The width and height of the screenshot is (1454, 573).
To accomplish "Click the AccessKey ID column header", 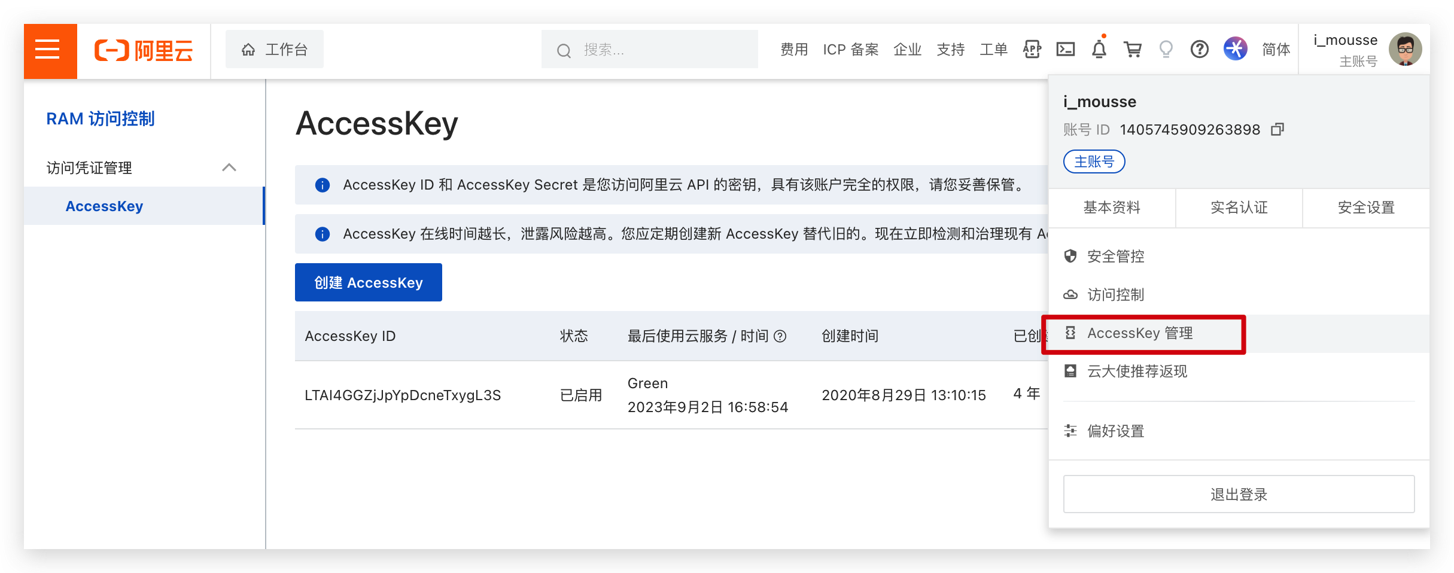I will point(350,336).
